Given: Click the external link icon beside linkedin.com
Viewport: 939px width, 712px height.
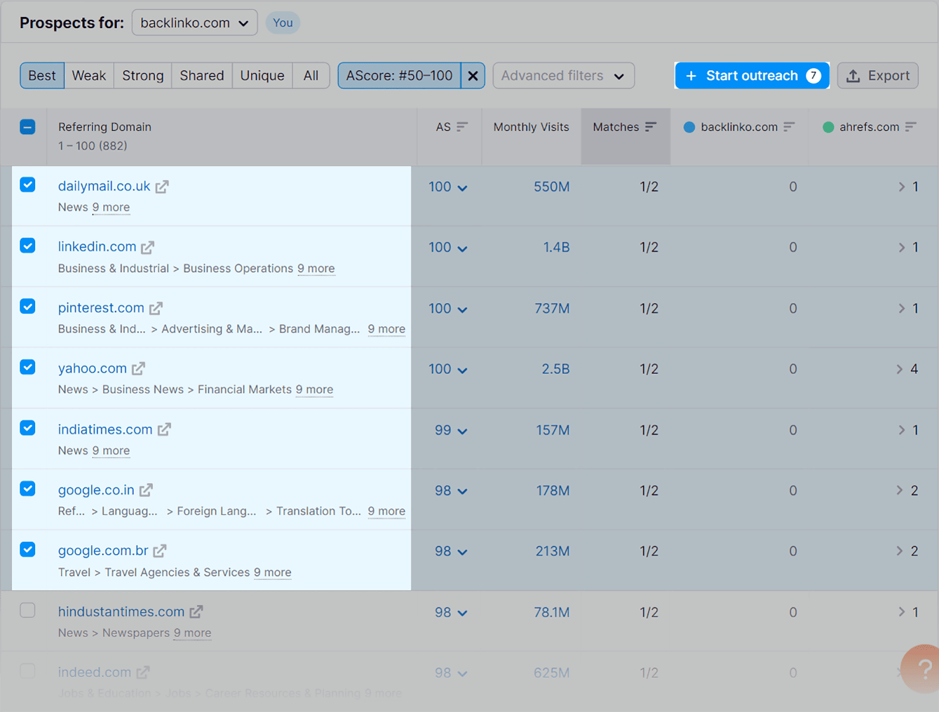Looking at the screenshot, I should 147,246.
